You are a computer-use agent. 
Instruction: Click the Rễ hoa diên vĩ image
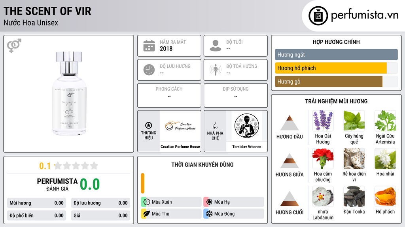[354, 158]
